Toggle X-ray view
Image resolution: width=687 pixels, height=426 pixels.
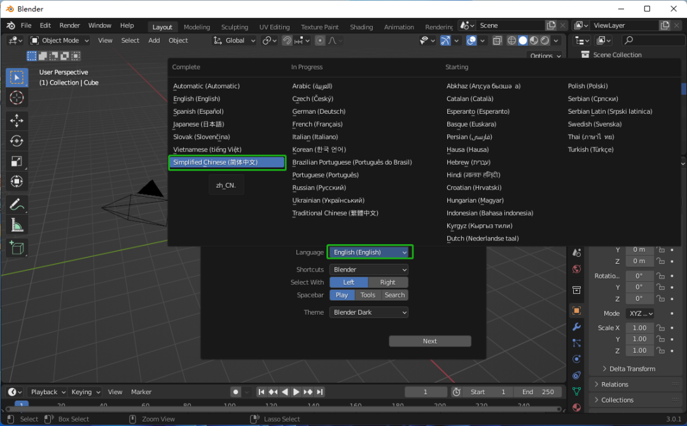coord(497,40)
